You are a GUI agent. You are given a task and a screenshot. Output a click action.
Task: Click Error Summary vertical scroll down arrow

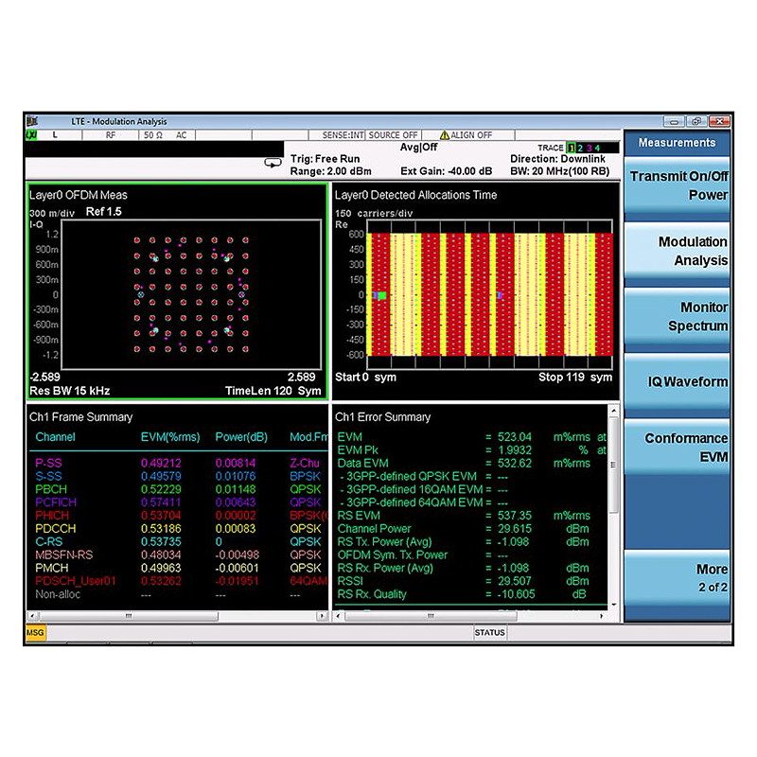[613, 605]
